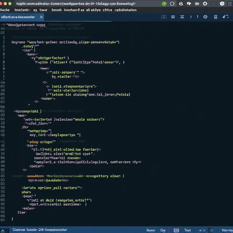Close the 'edionisone-floe oancter' tab

pos(41,17)
